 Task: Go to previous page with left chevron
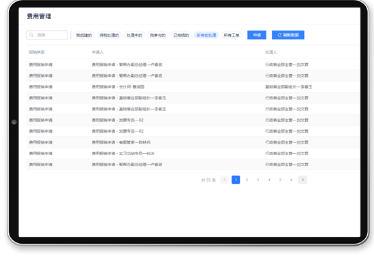pos(224,180)
